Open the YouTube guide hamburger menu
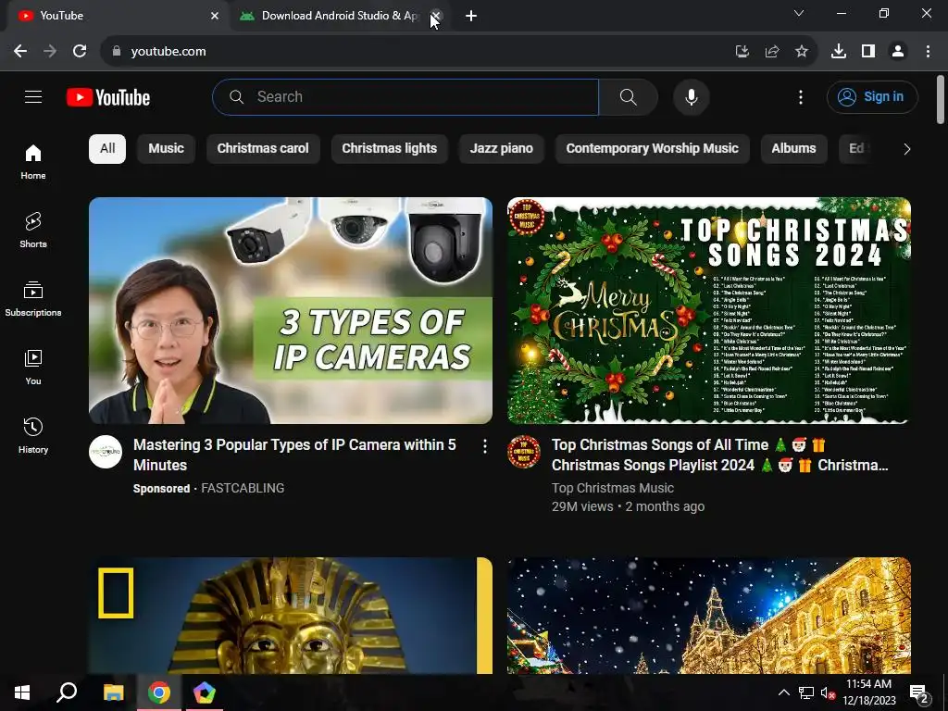 pyautogui.click(x=33, y=96)
